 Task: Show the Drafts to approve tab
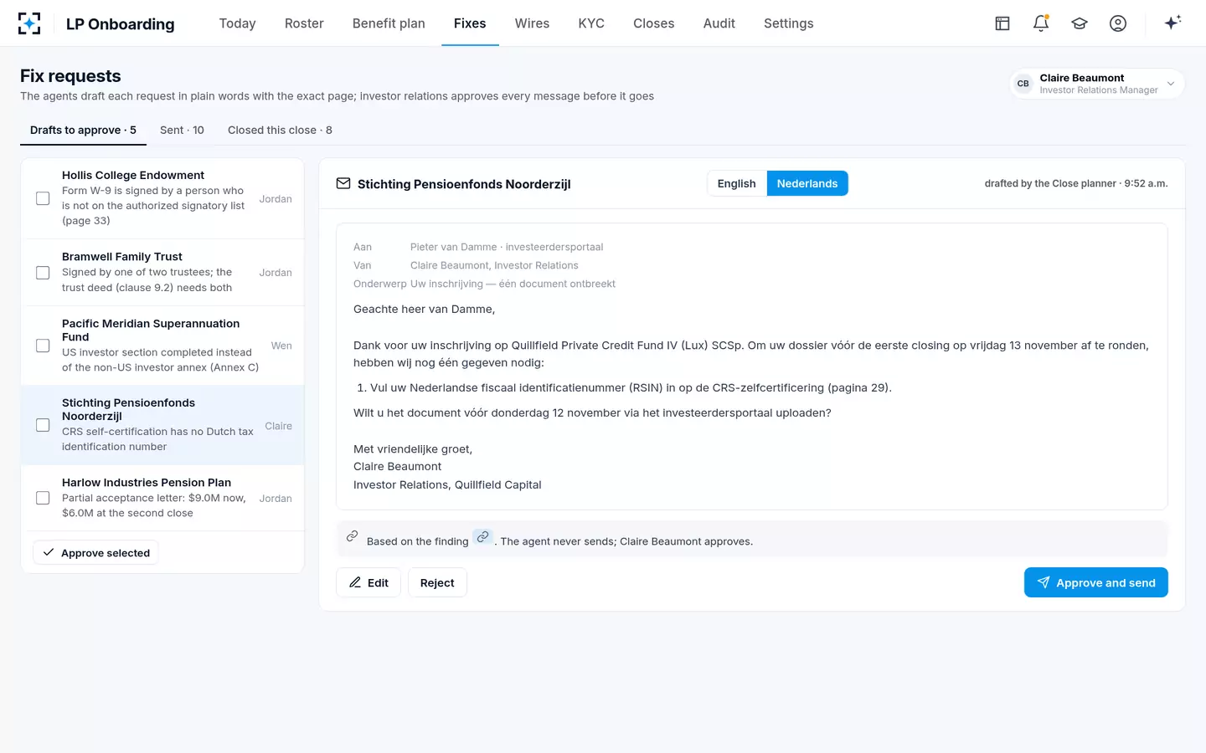pos(83,130)
